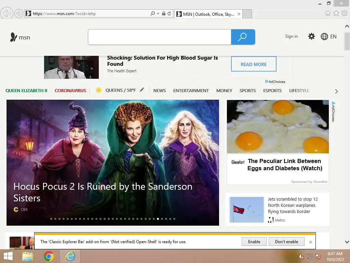
Task: Click the READ MORE ad button
Action: 254,64
